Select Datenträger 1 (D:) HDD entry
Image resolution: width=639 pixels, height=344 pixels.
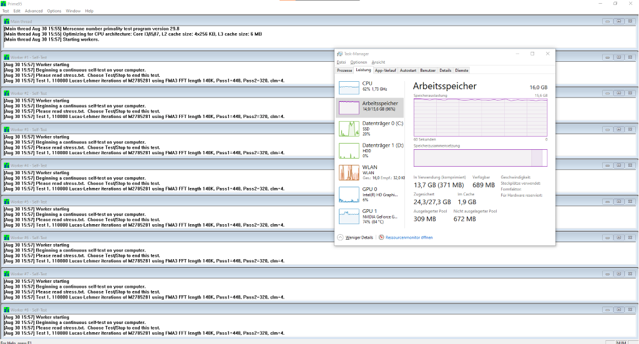pyautogui.click(x=370, y=150)
